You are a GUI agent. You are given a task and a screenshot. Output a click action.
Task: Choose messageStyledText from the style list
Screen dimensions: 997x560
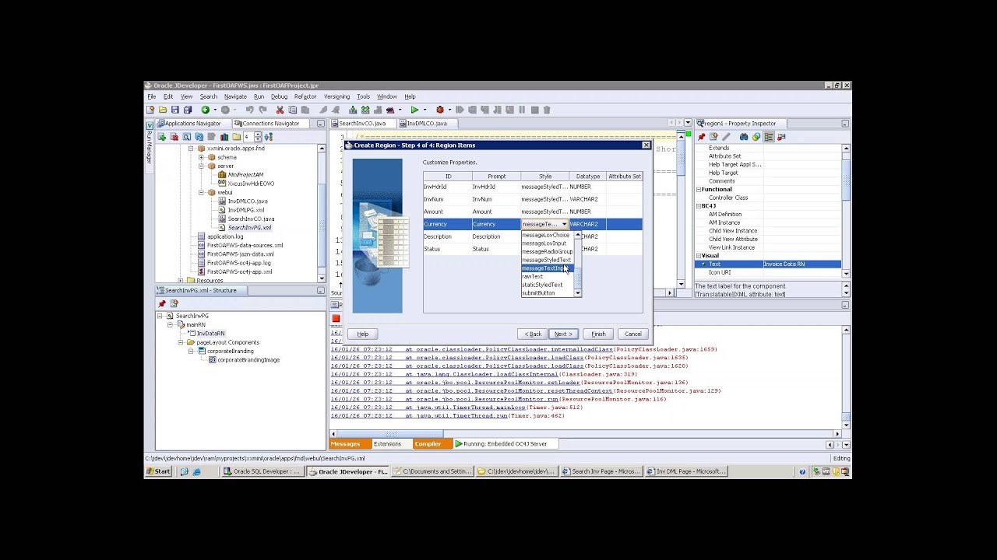point(546,260)
